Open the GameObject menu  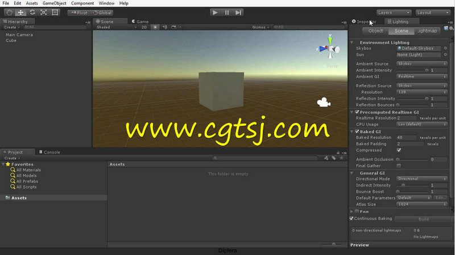click(x=54, y=3)
